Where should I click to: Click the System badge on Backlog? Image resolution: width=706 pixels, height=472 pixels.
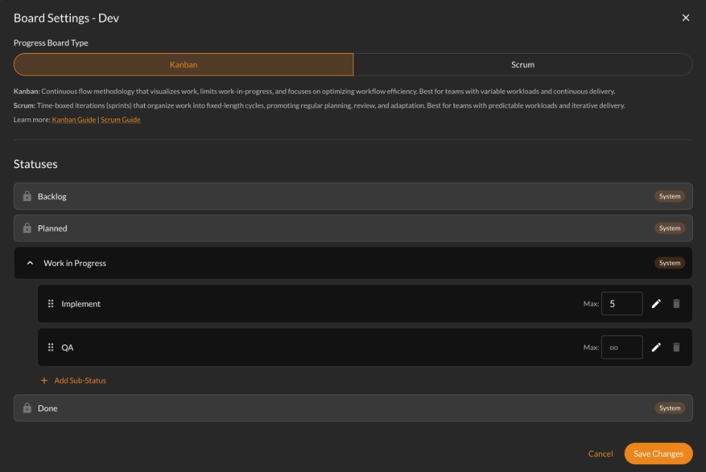click(x=669, y=196)
